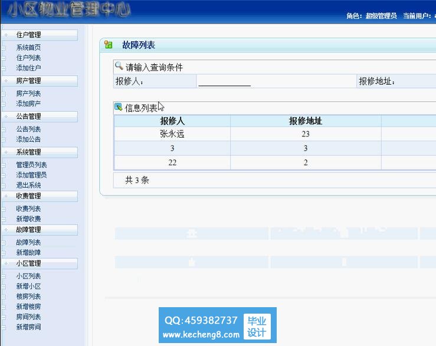Open 收费列表 in the sidebar
The image size is (436, 346).
pos(28,209)
